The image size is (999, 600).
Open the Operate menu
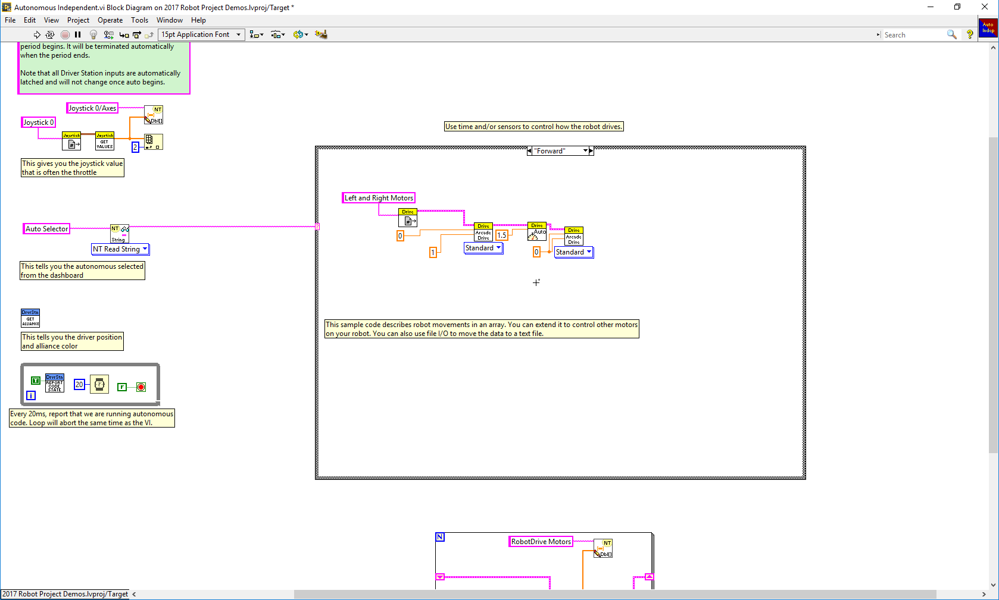point(110,20)
